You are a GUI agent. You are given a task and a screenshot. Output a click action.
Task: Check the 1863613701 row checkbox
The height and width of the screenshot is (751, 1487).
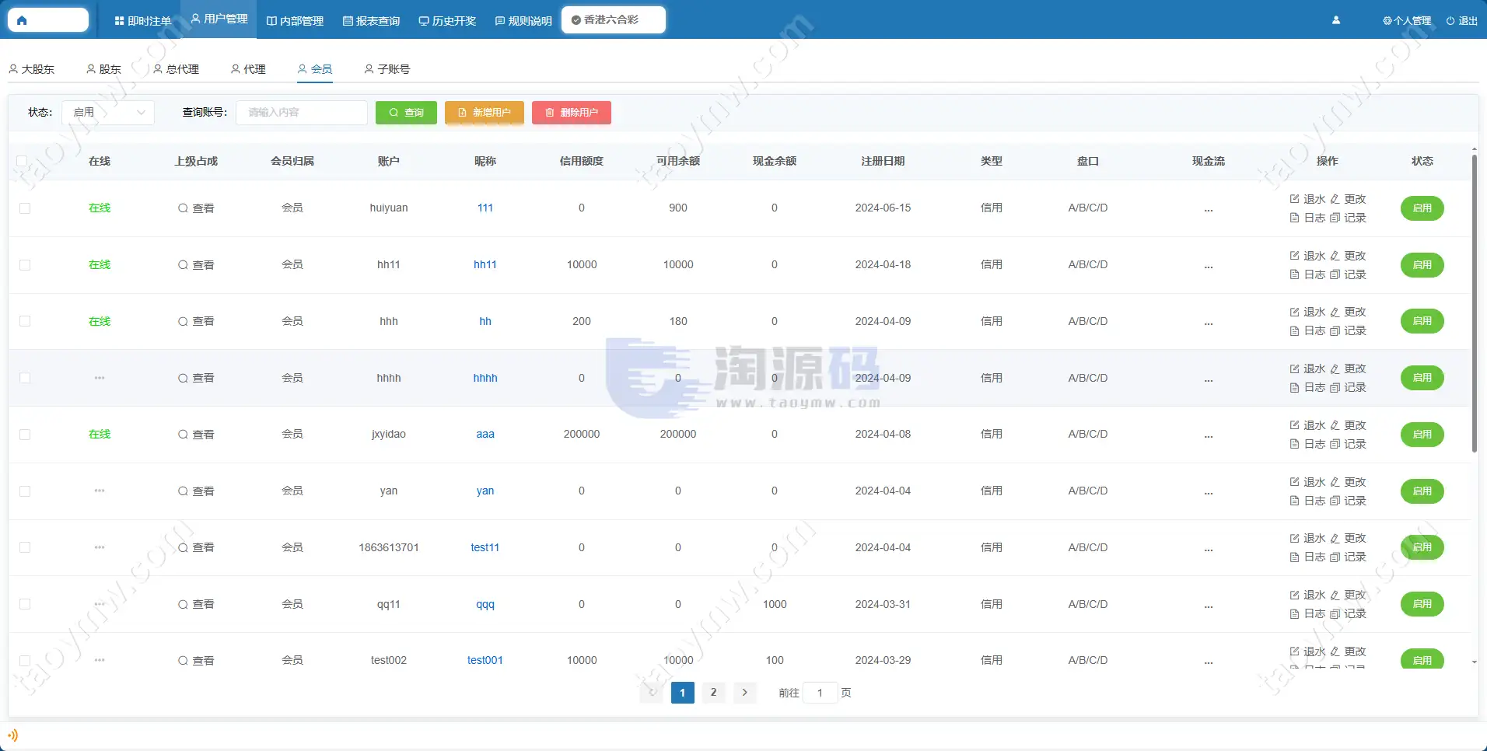[25, 547]
